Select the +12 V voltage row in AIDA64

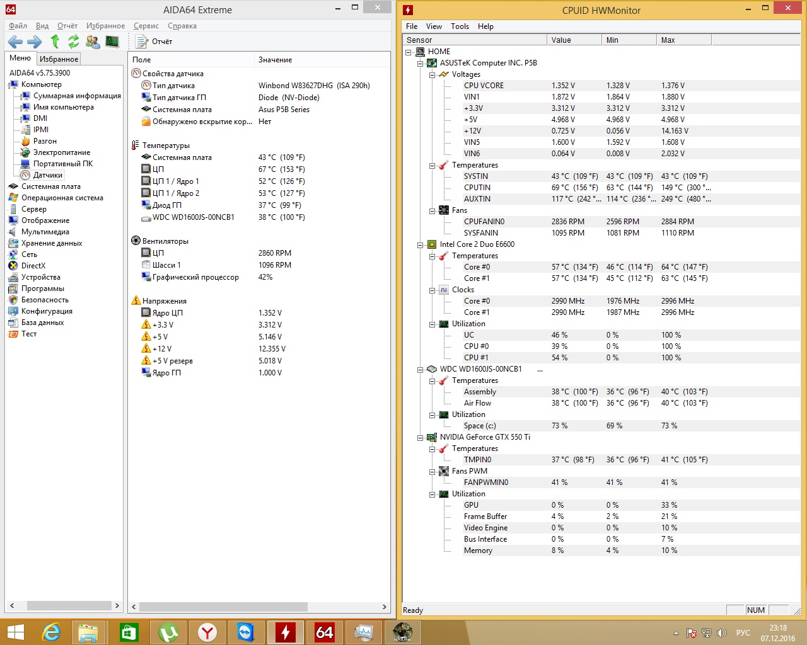pyautogui.click(x=258, y=349)
